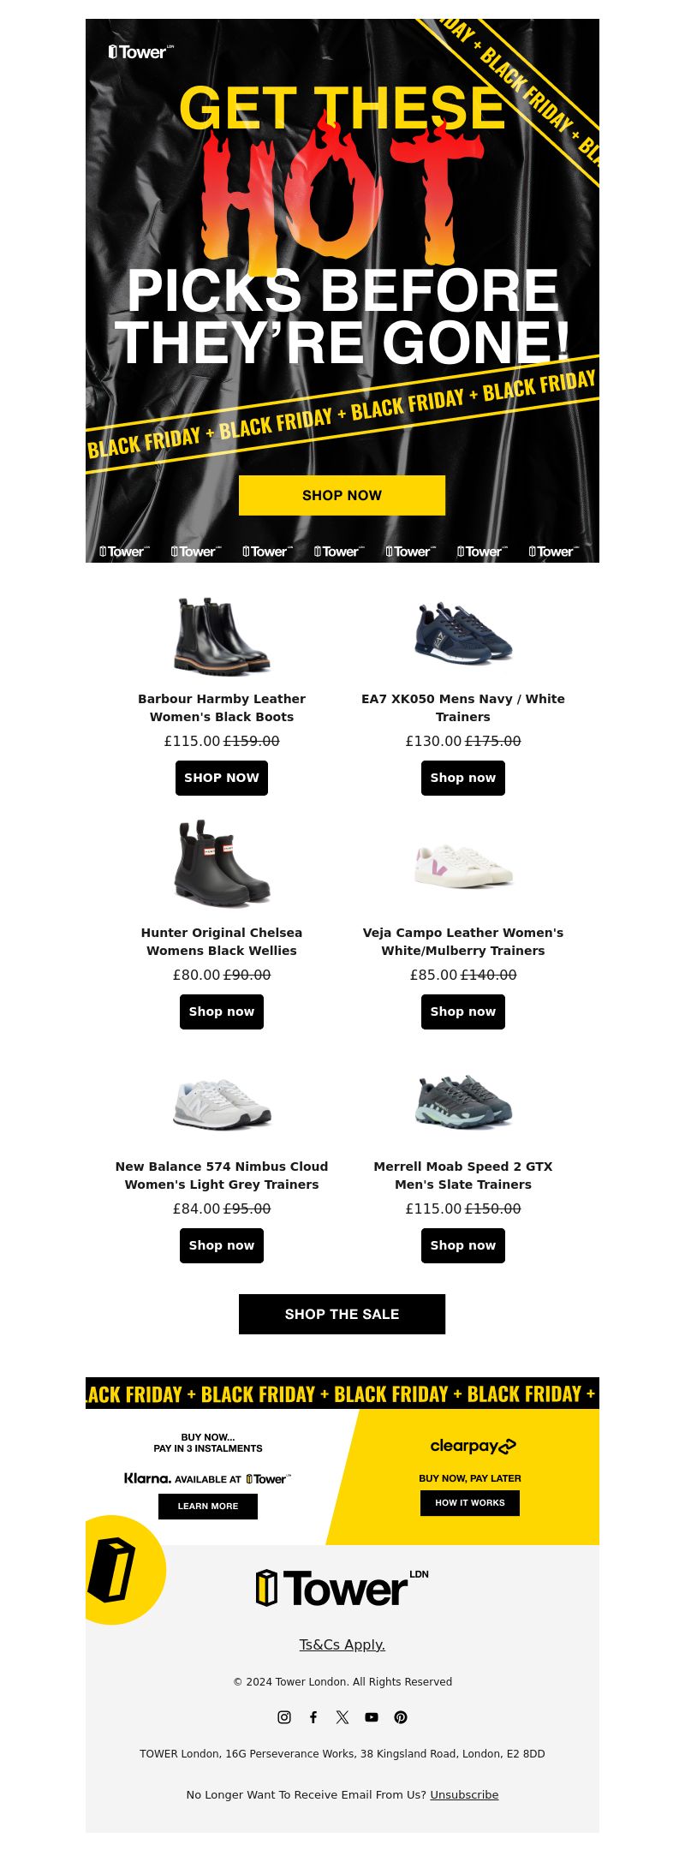Click Shop now under EA7 XK050 trainers
Viewport: 685px width, 1850px height.
click(463, 778)
